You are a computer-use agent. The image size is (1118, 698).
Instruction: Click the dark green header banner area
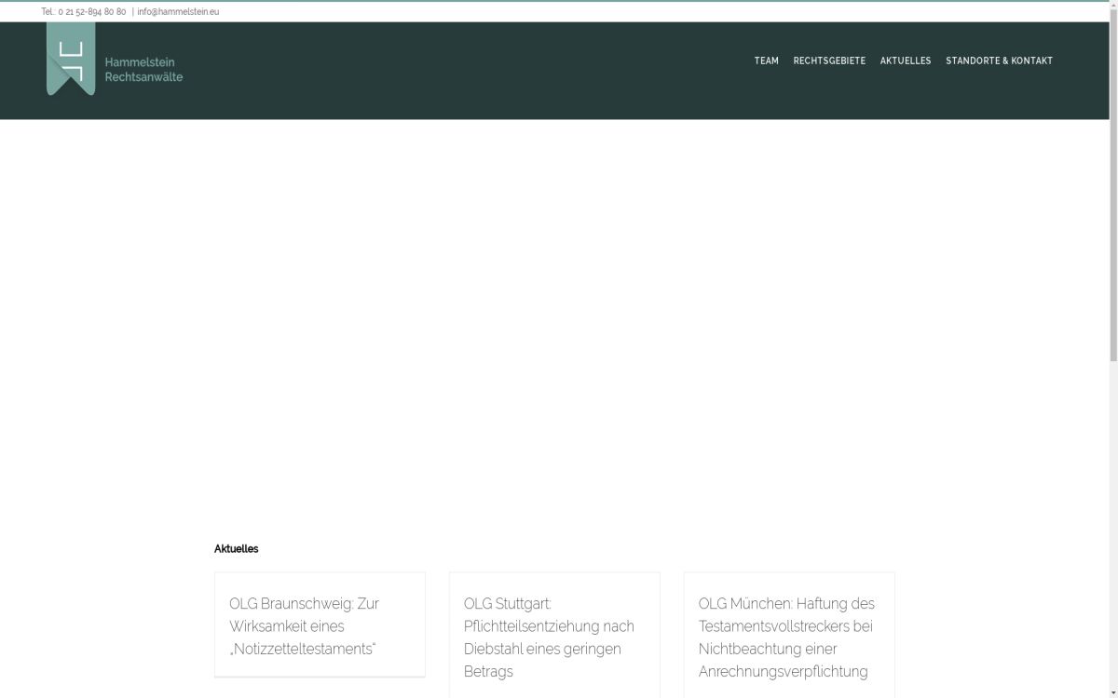click(466, 70)
